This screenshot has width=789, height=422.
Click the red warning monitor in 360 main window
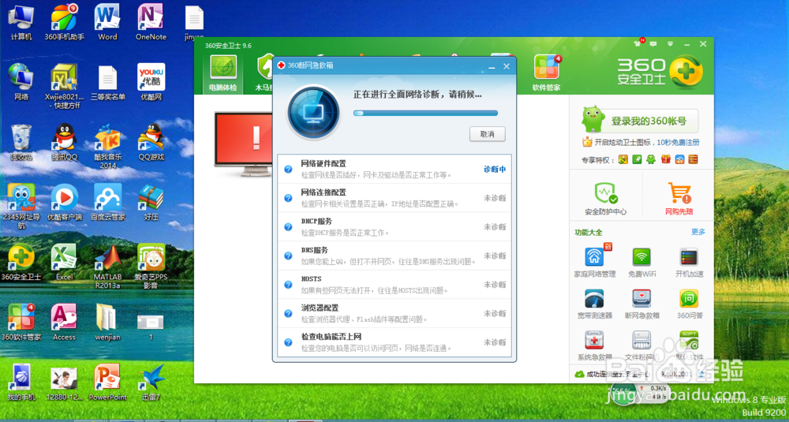(x=244, y=144)
